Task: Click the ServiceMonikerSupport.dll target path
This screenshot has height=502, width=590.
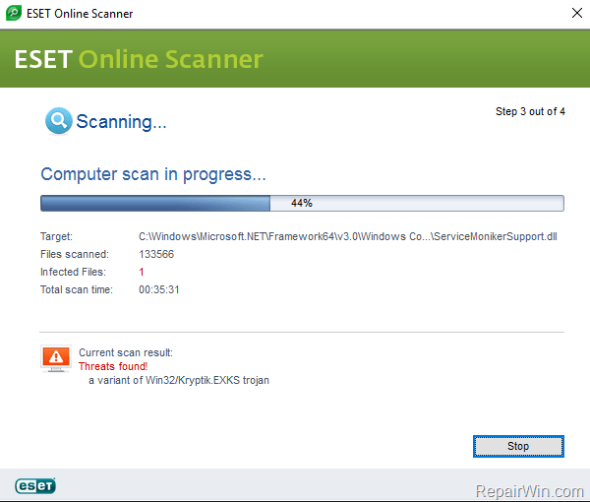Action: coord(348,236)
